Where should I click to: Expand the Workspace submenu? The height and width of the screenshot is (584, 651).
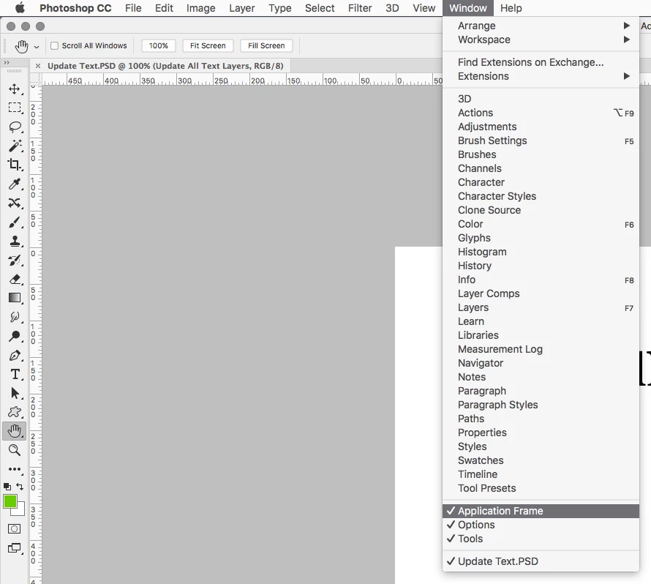tap(541, 40)
